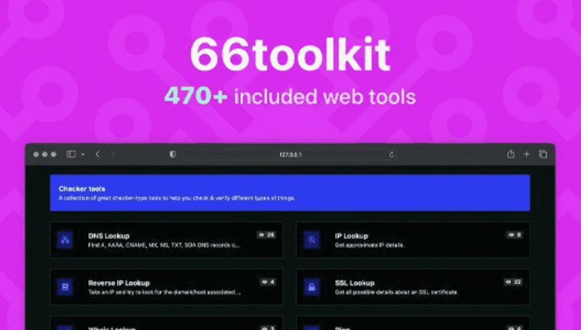Reload the page with the refresh icon
The height and width of the screenshot is (330, 581).
pyautogui.click(x=392, y=154)
